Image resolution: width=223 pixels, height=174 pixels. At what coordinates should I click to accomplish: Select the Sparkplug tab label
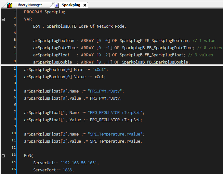click(x=71, y=5)
